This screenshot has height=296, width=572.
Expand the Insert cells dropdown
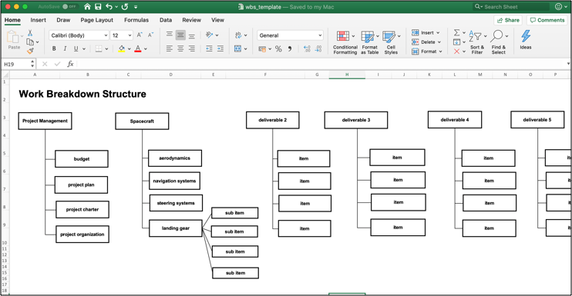438,33
